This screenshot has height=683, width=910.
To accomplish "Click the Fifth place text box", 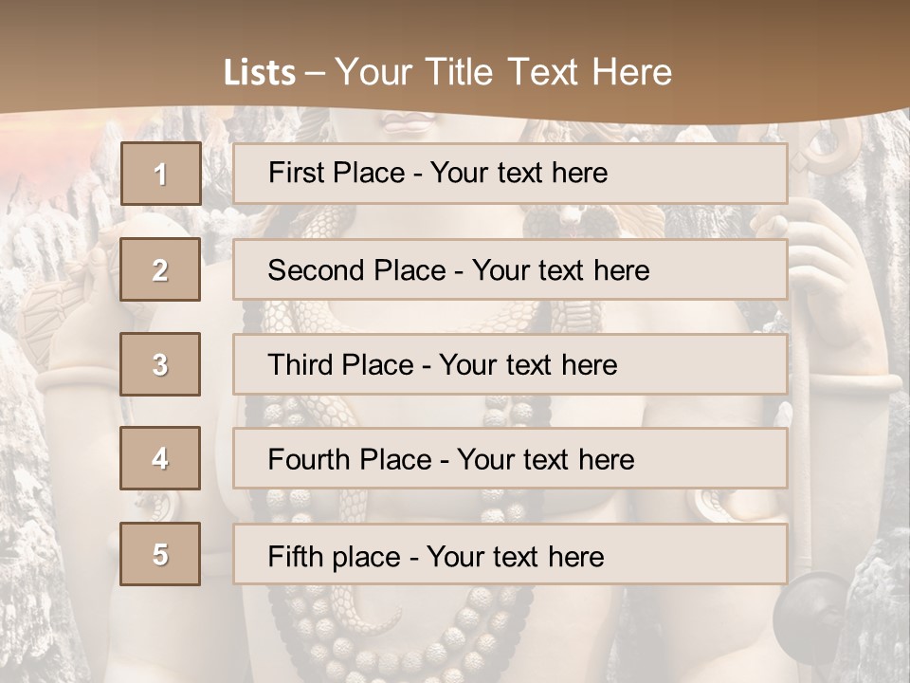I will click(510, 554).
